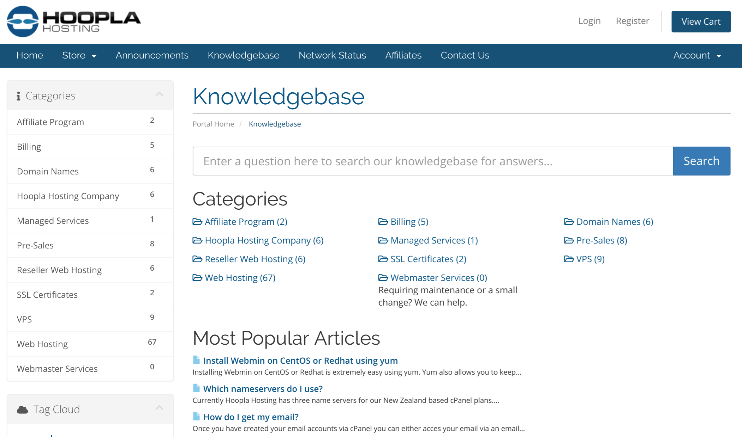Screen dimensions: 742x437
Task: Open Contact Us page
Action: [465, 55]
